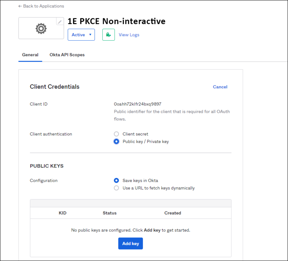Select Public key / Private key option
Viewport: 288px width, 261px height.
116,142
